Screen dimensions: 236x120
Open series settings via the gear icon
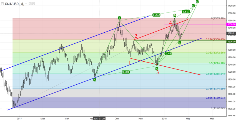pyautogui.click(x=34, y=4)
